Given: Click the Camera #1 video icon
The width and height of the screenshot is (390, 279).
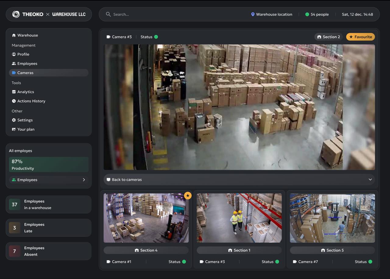Looking at the screenshot, I should click(108, 262).
